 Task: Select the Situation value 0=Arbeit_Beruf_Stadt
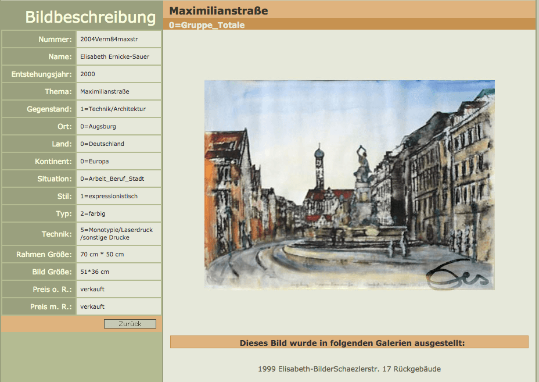(112, 178)
